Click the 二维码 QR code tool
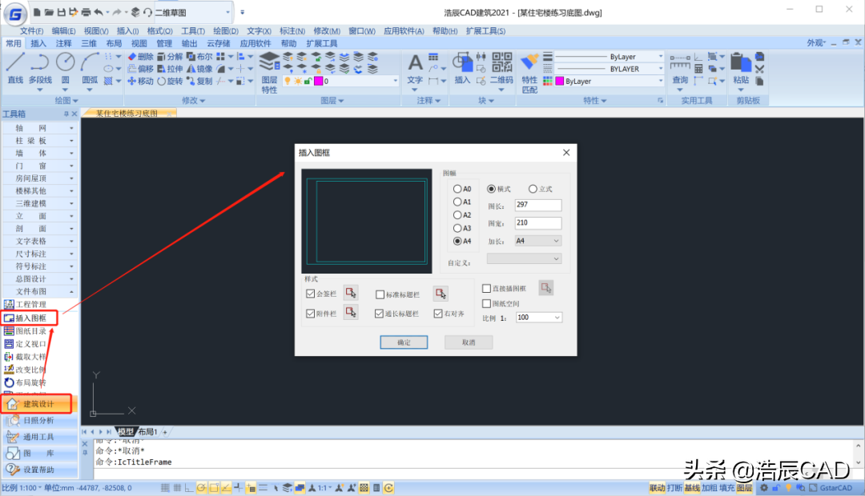Viewport: 865px width, 496px height. (501, 70)
